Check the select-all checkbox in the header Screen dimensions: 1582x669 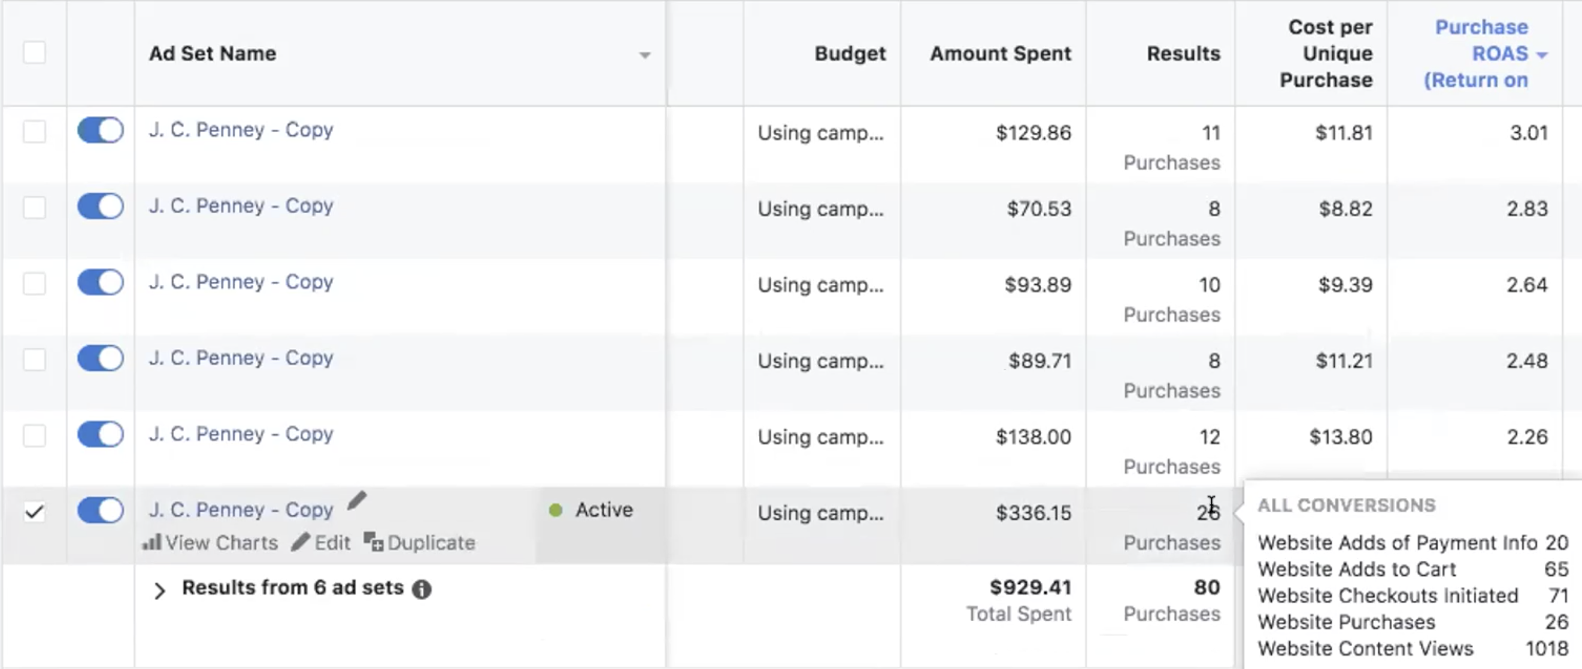point(34,53)
